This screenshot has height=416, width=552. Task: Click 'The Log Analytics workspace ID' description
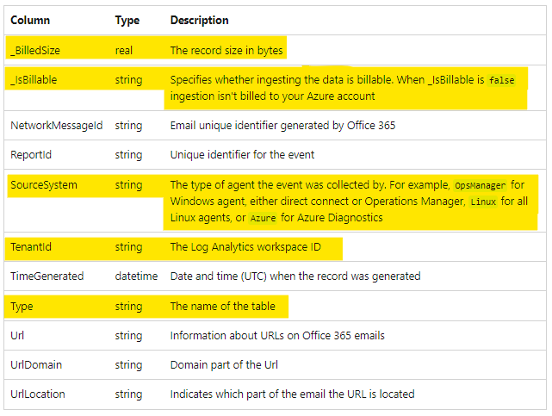click(245, 247)
